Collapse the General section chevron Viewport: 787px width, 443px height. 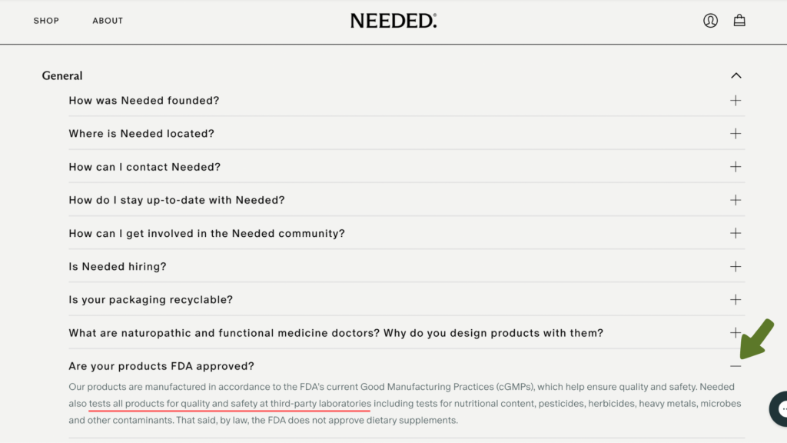point(736,75)
